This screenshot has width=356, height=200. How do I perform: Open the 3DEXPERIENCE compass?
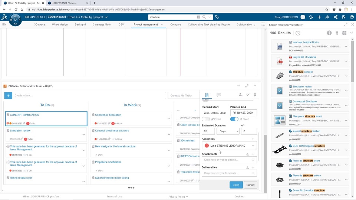coord(15,20)
